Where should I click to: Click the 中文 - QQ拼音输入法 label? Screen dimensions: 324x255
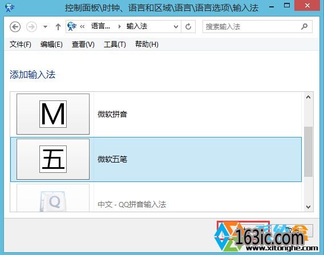pos(132,204)
